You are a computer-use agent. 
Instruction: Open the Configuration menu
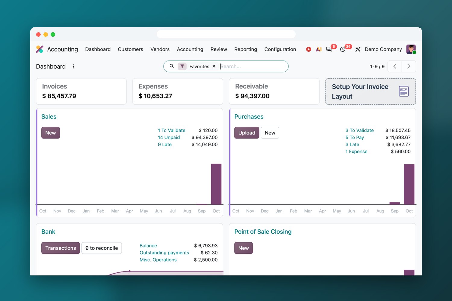click(x=280, y=49)
